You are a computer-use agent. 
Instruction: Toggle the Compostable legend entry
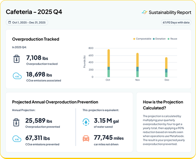click(142, 39)
